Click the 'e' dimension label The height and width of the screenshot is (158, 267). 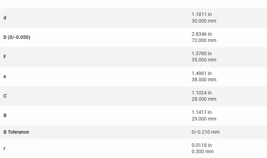5,76
